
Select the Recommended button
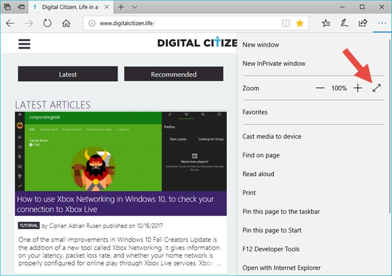point(174,74)
